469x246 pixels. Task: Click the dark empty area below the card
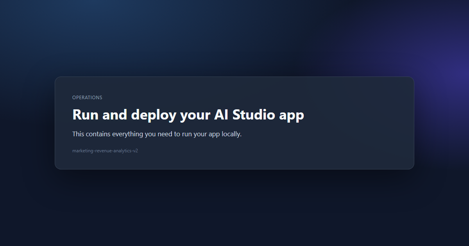[x=234, y=211]
